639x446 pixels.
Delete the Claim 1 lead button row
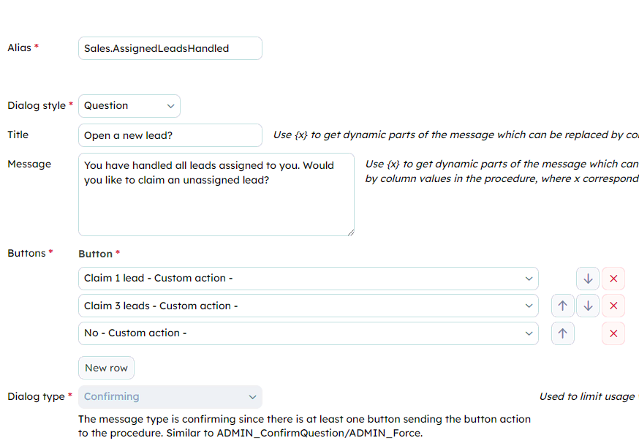point(613,279)
